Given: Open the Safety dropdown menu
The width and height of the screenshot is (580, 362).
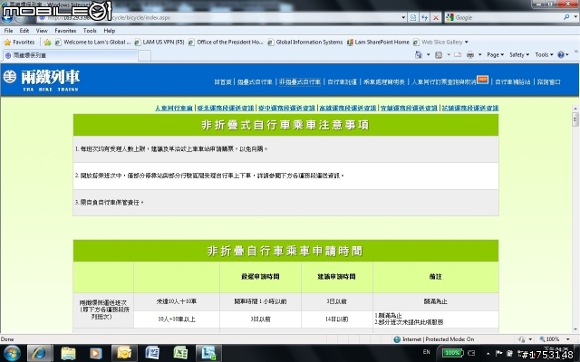Looking at the screenshot, I should point(519,54).
